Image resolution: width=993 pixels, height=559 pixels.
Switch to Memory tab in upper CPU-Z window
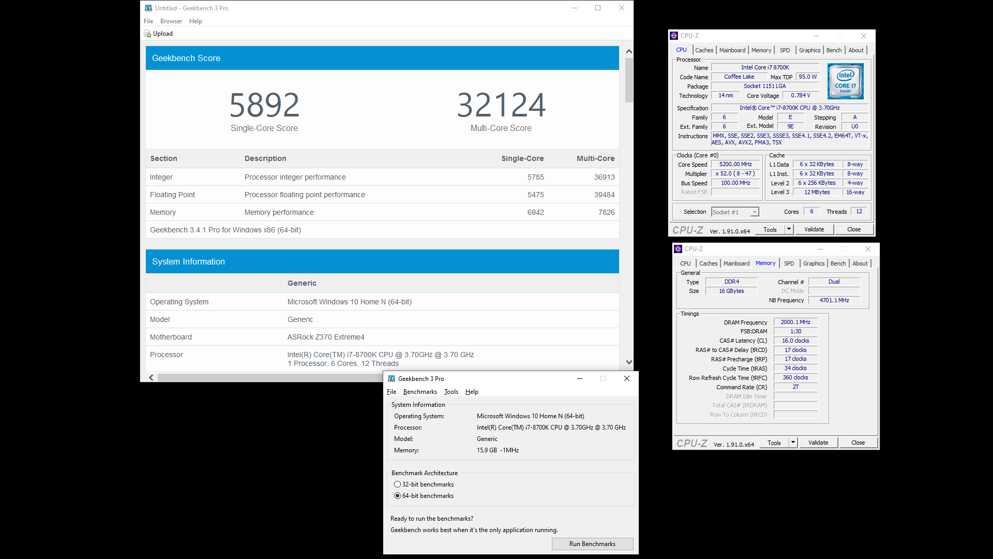point(761,50)
